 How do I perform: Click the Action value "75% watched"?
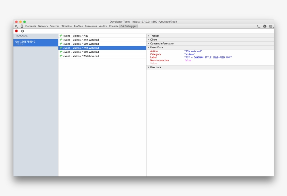tap(193, 51)
